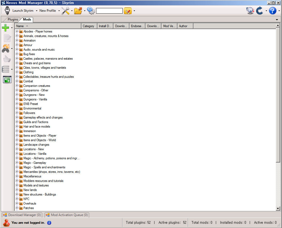This screenshot has width=282, height=228.
Task: Open dropdown arrow next to Launch Skyrim
Action: 37,11
